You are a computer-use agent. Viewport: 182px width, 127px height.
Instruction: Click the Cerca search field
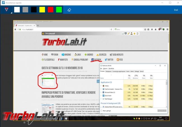(128, 29)
